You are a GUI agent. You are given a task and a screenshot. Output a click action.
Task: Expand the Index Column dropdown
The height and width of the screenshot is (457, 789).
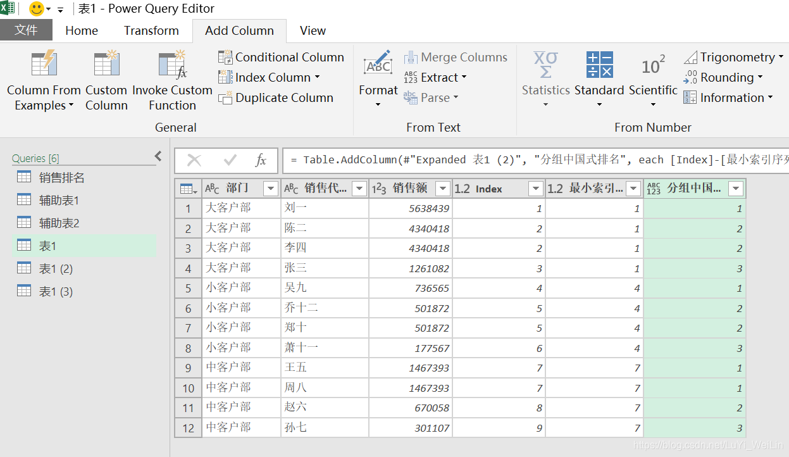click(317, 77)
